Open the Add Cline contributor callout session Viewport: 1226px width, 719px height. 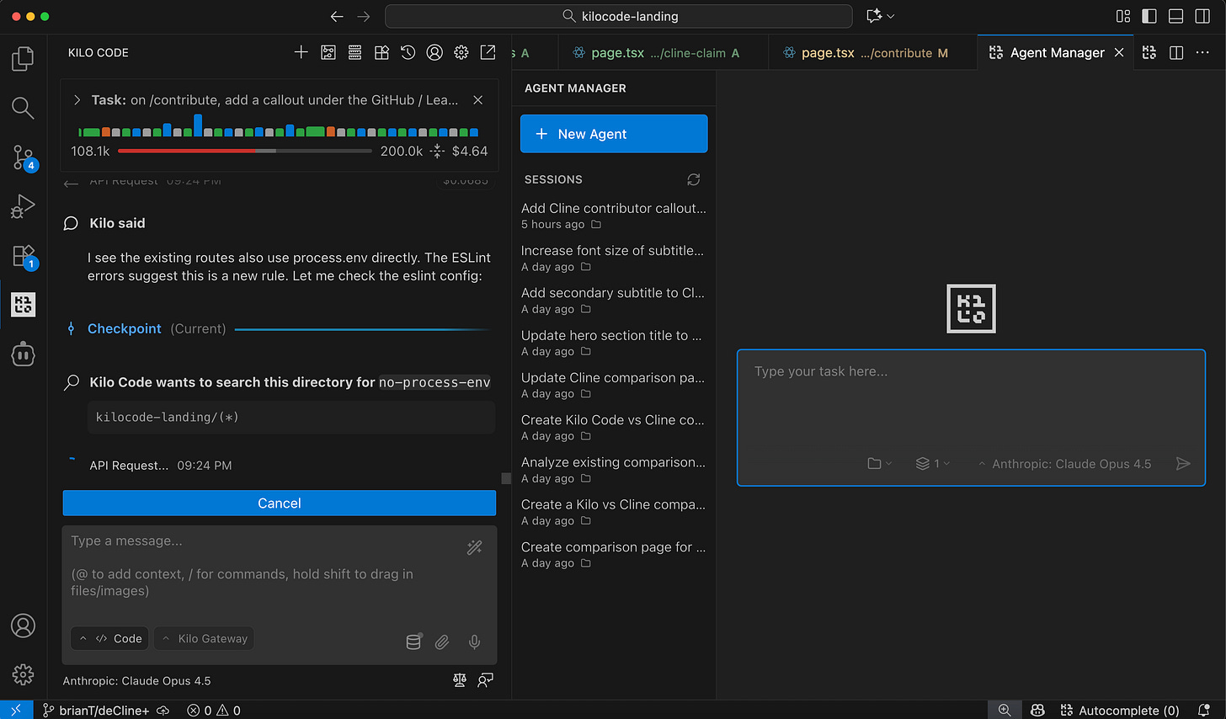(x=614, y=216)
